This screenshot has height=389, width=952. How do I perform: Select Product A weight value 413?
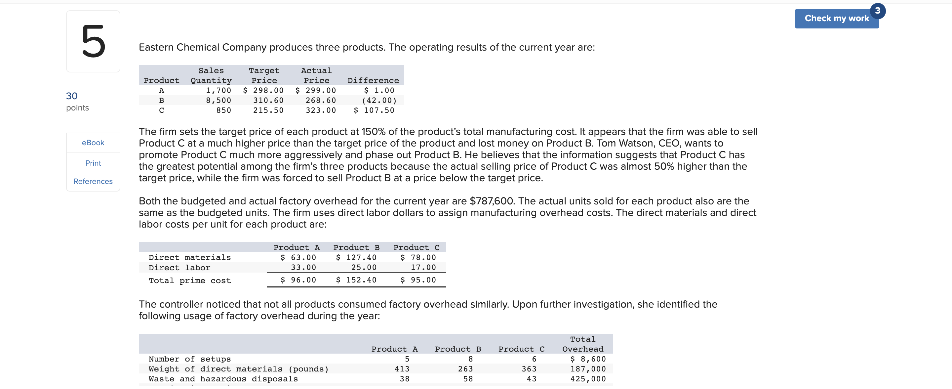[402, 369]
